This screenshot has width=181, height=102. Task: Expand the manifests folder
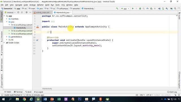click(x=7, y=19)
